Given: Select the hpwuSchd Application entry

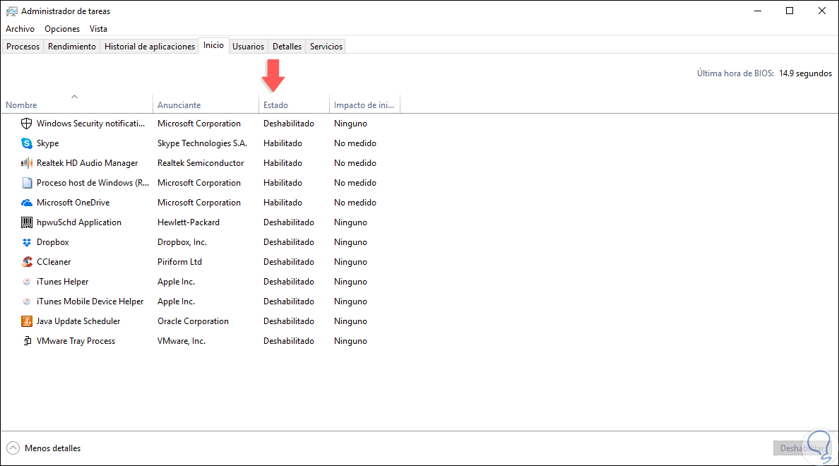Looking at the screenshot, I should [x=79, y=222].
